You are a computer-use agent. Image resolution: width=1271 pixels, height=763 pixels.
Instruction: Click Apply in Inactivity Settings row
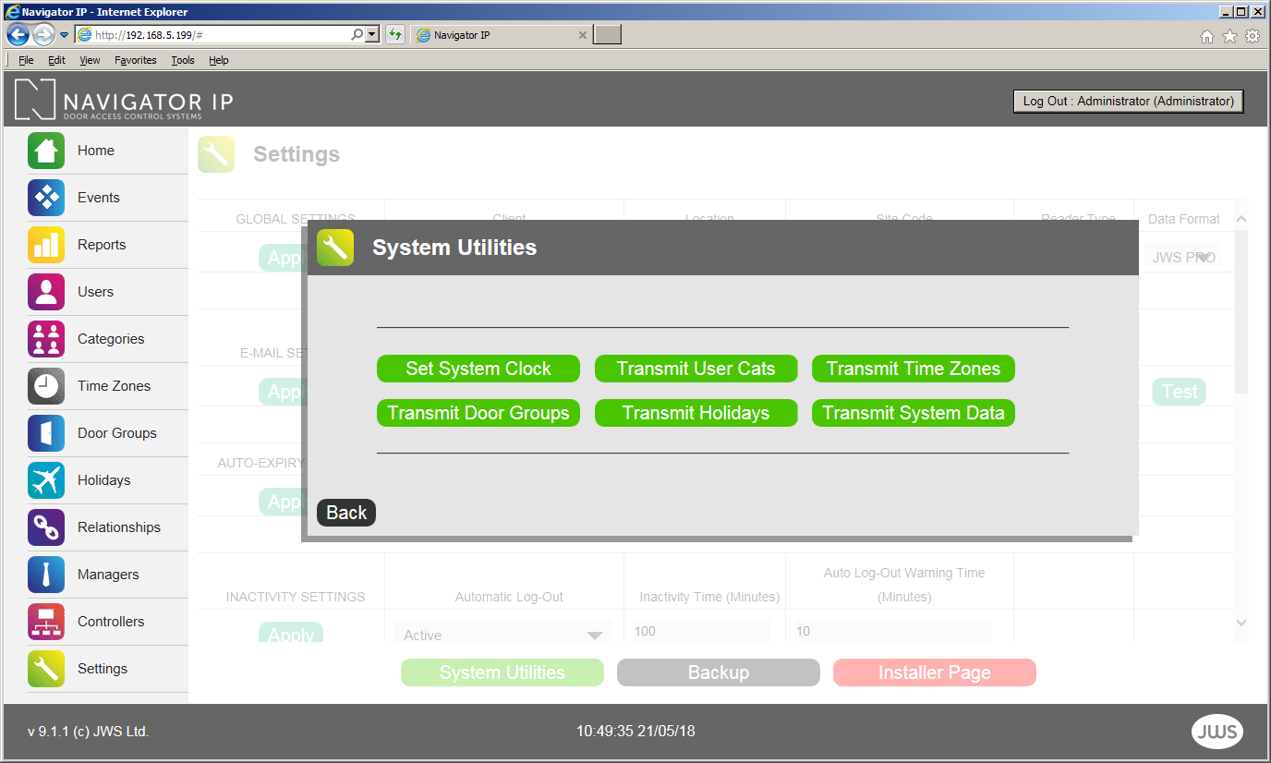click(x=291, y=633)
